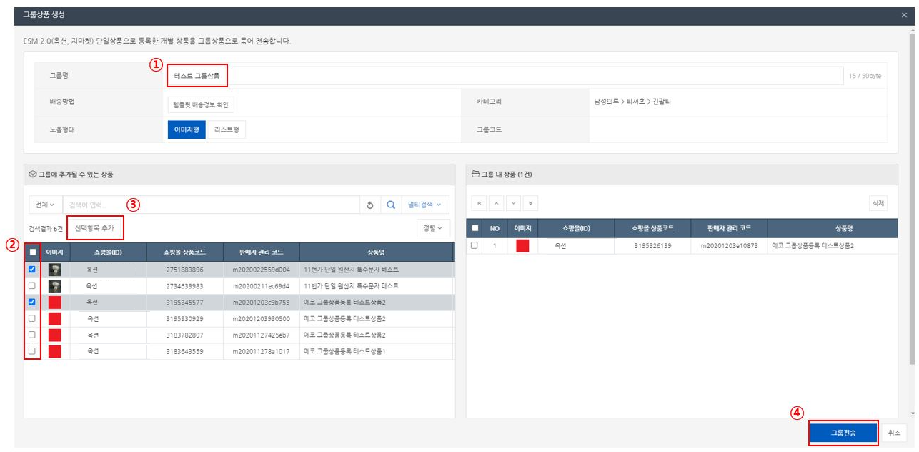Click the 그룹전송 button

tap(843, 433)
